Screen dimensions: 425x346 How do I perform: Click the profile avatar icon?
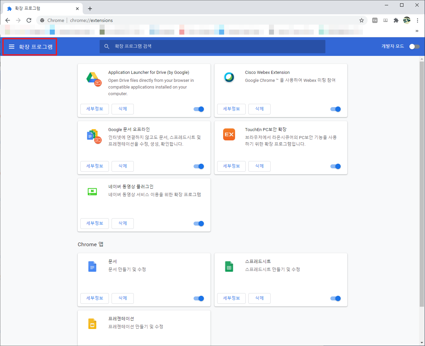407,20
